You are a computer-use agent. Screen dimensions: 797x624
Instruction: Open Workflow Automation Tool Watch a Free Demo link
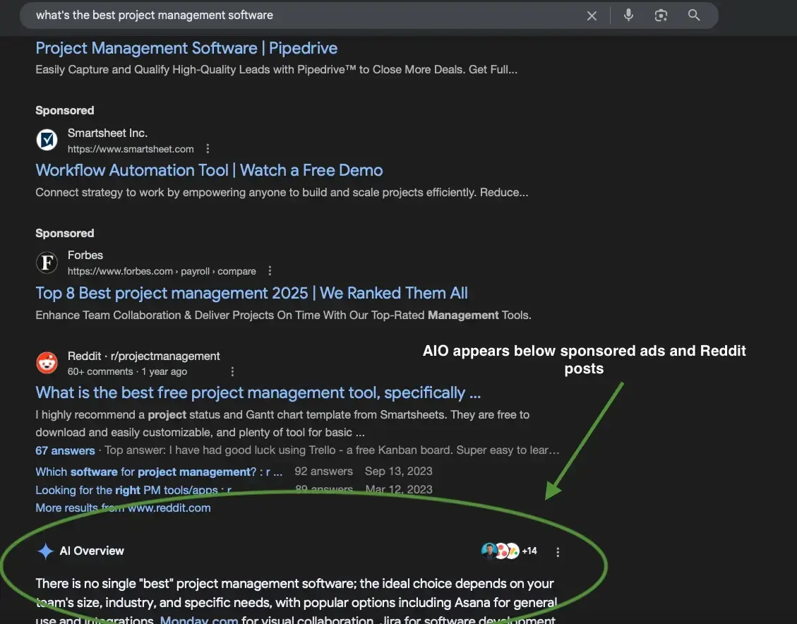(209, 170)
